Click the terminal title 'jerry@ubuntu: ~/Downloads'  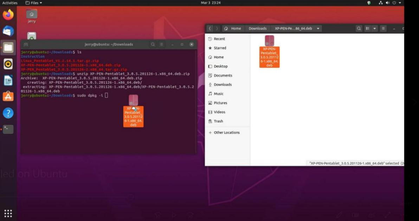click(109, 44)
